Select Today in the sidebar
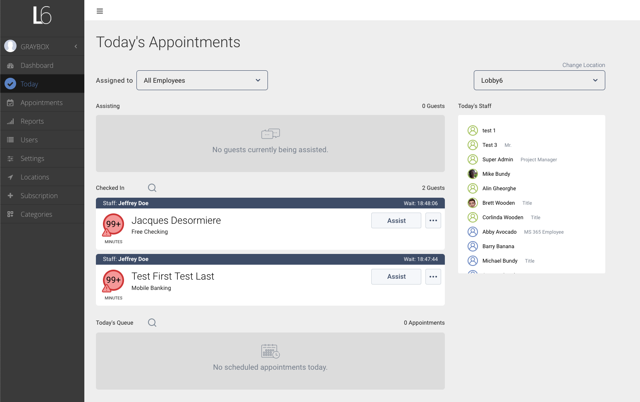 pyautogui.click(x=42, y=84)
